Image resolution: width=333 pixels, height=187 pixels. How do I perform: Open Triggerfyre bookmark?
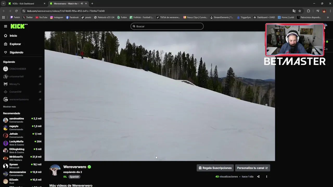coord(244,17)
